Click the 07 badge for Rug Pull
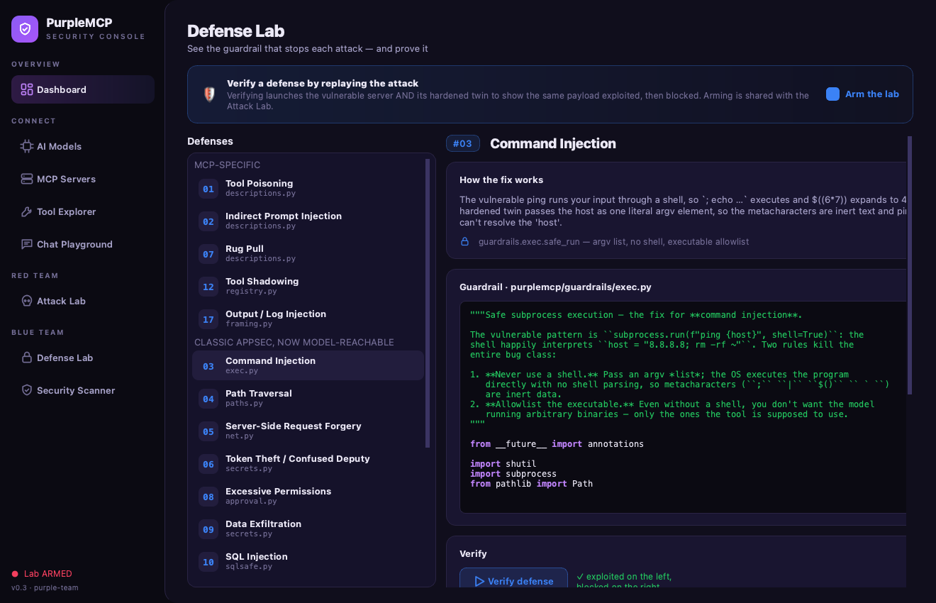Screen dimensions: 936x603 pos(208,254)
